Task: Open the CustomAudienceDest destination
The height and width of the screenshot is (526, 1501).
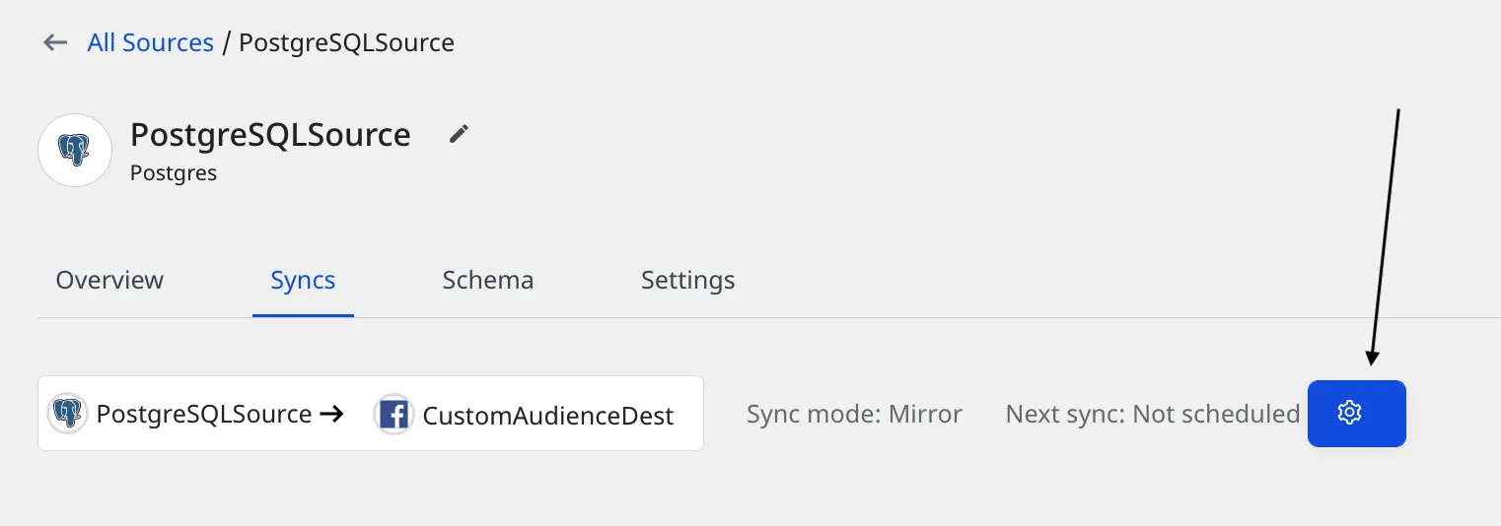Action: click(x=548, y=415)
